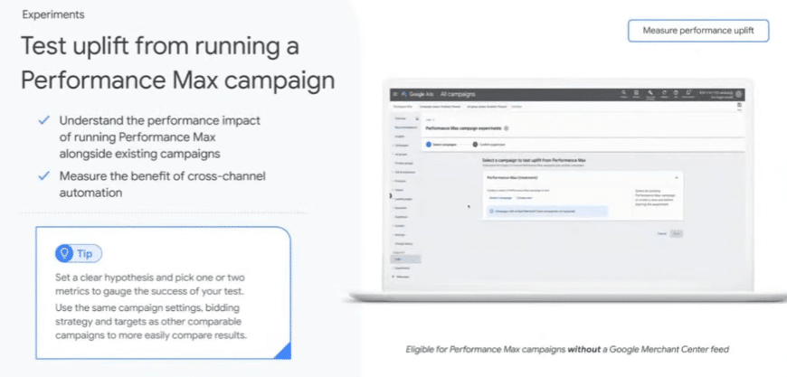Click 'Select a campaign to test uplift' heading
The image size is (787, 377).
(x=534, y=160)
